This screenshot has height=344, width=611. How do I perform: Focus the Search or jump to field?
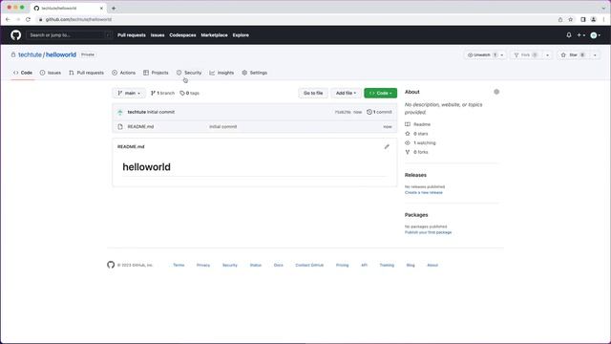70,35
